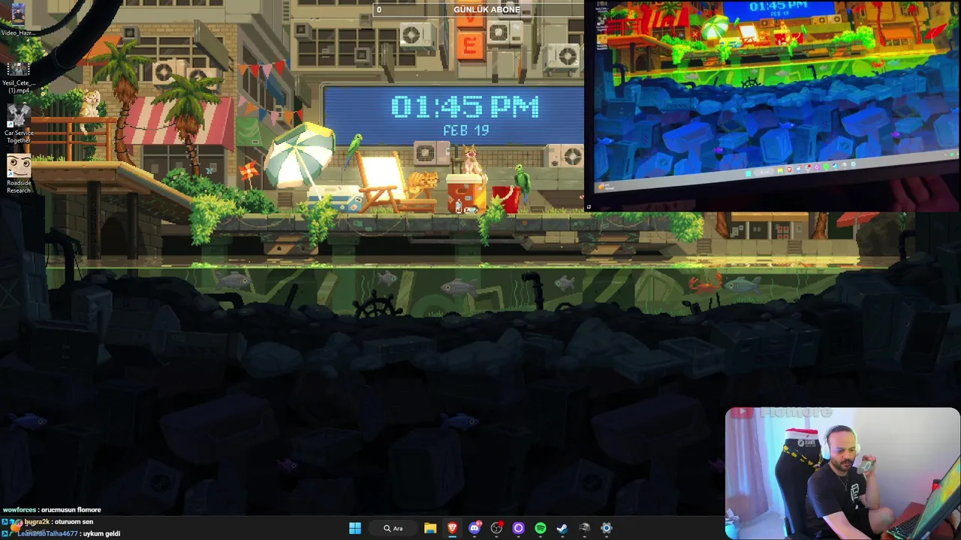This screenshot has height=540, width=961.
Task: Click the 01:45 PM clock on wallpaper
Action: [465, 107]
